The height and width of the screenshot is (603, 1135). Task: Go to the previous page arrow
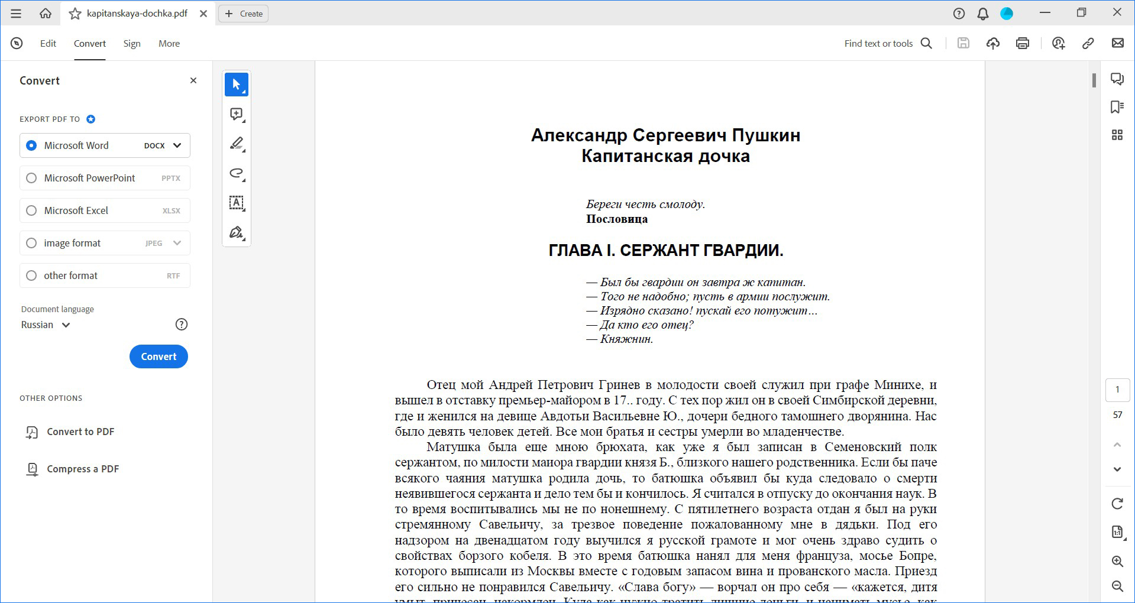1117,445
